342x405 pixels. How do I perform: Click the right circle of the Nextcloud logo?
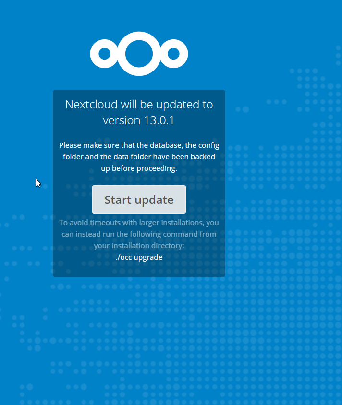(173, 54)
